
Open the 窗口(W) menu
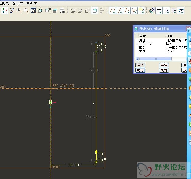(18, 3)
